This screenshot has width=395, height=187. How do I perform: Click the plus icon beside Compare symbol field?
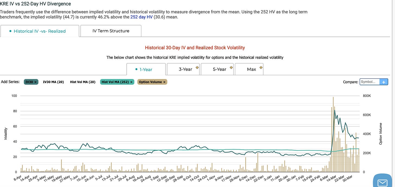pos(384,82)
